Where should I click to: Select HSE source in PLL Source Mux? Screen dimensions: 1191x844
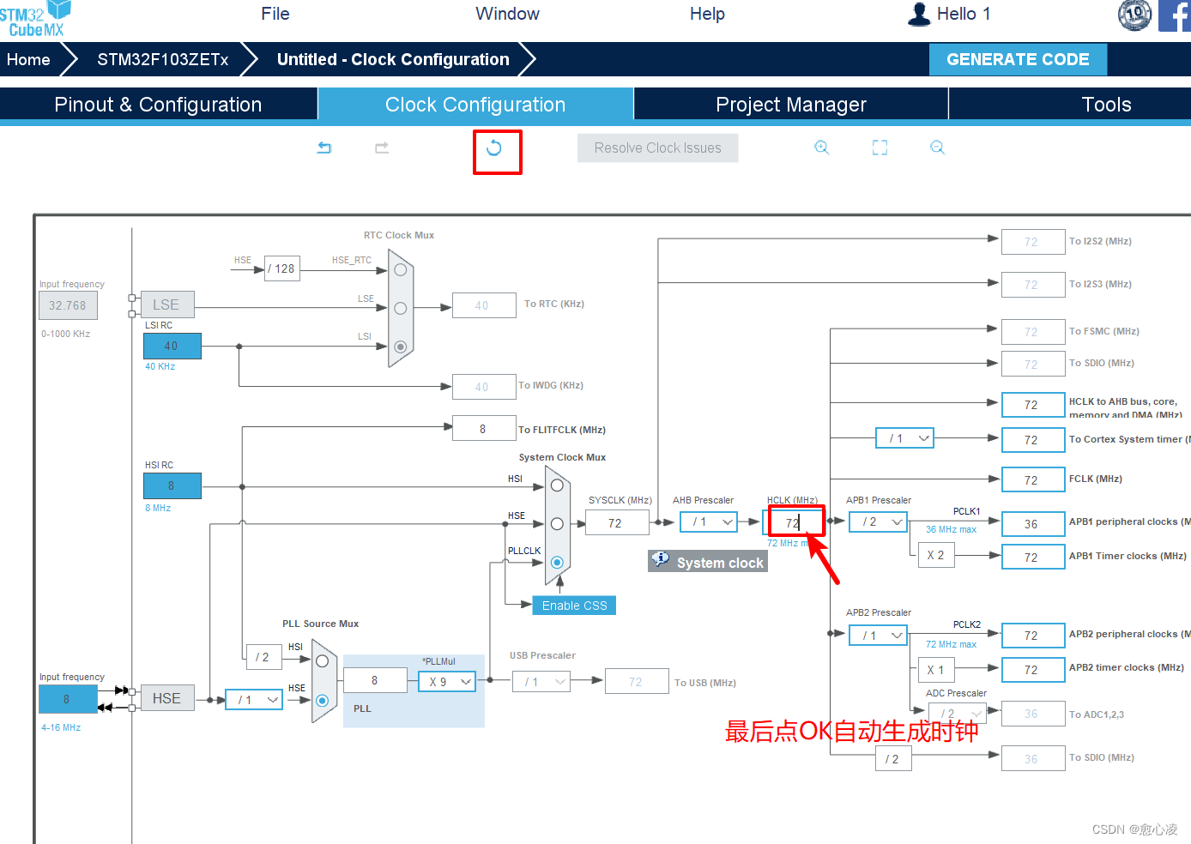coord(322,701)
